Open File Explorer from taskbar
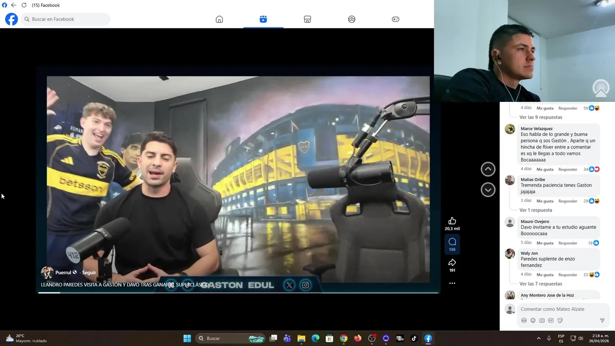This screenshot has height=346, width=615. click(301, 338)
